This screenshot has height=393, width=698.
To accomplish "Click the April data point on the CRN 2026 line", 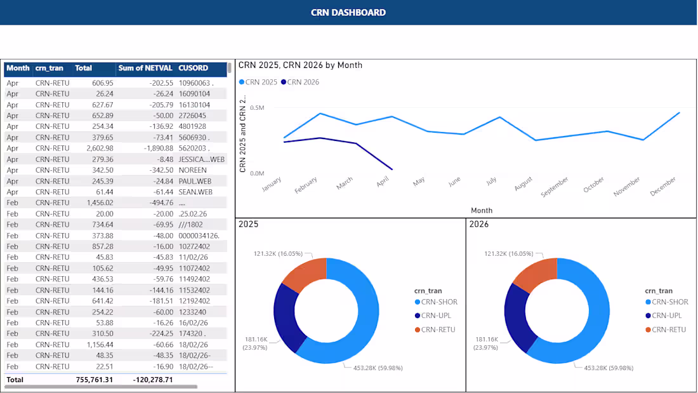I will pyautogui.click(x=392, y=169).
